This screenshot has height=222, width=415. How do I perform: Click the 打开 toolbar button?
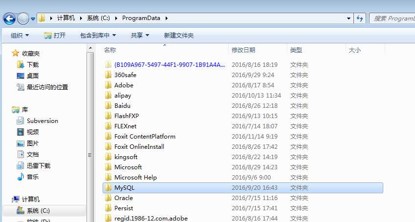coord(55,35)
